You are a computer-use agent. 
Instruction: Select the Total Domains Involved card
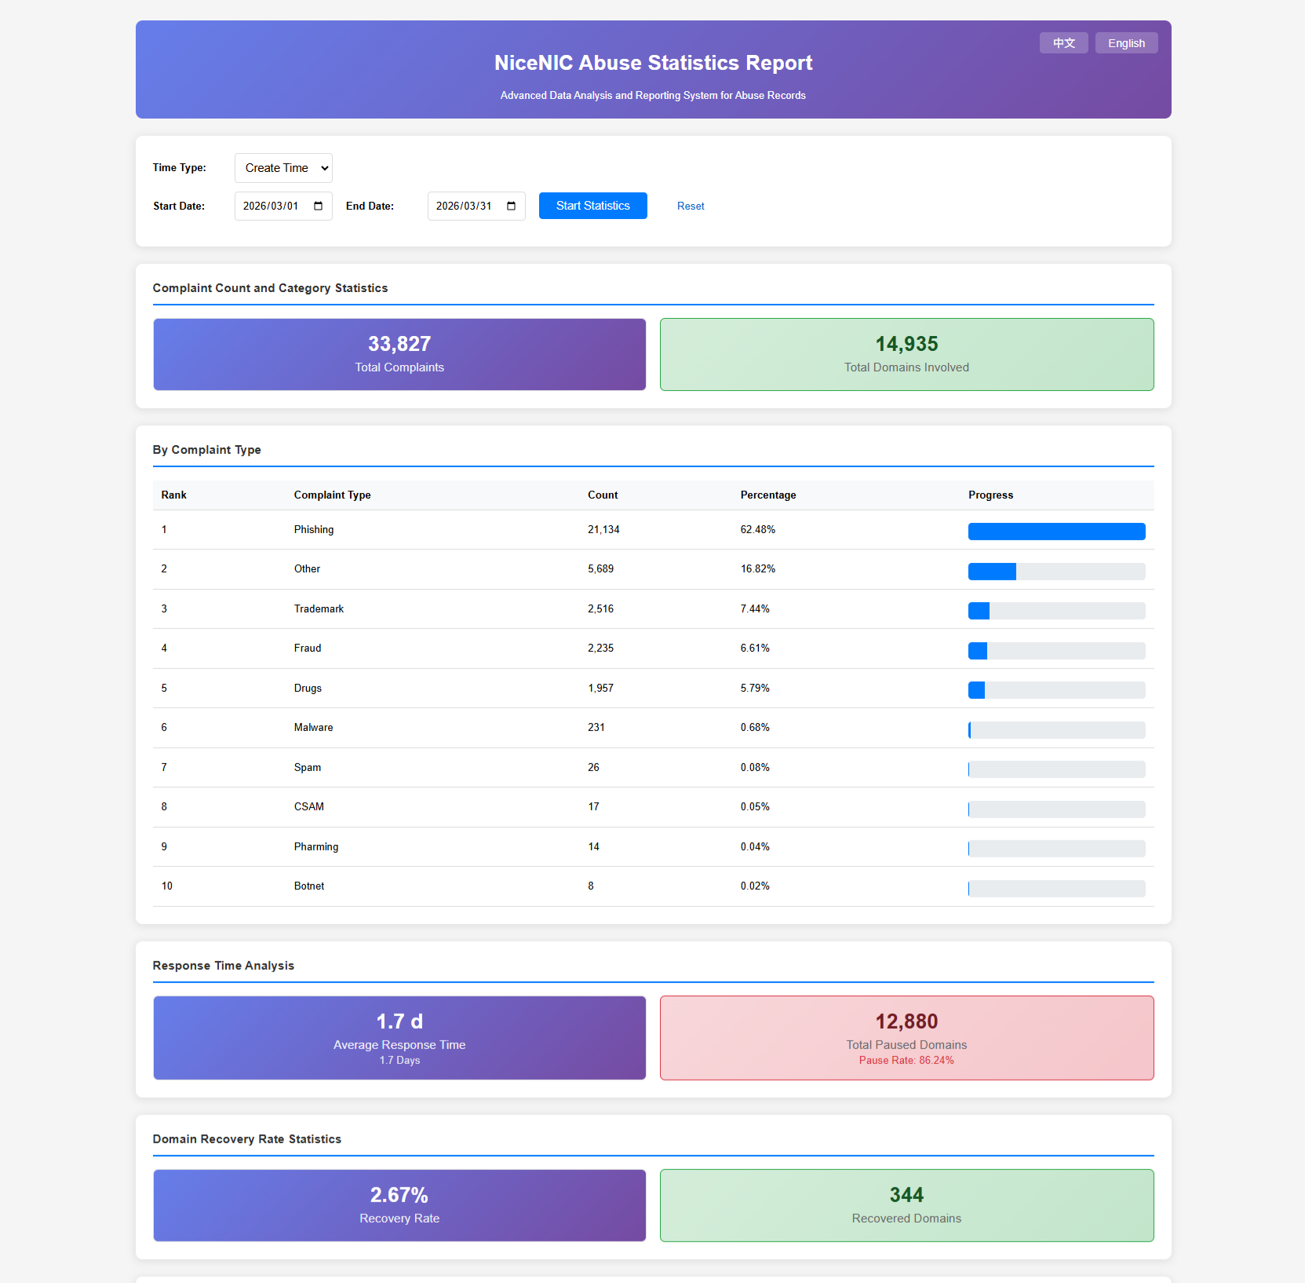tap(906, 354)
